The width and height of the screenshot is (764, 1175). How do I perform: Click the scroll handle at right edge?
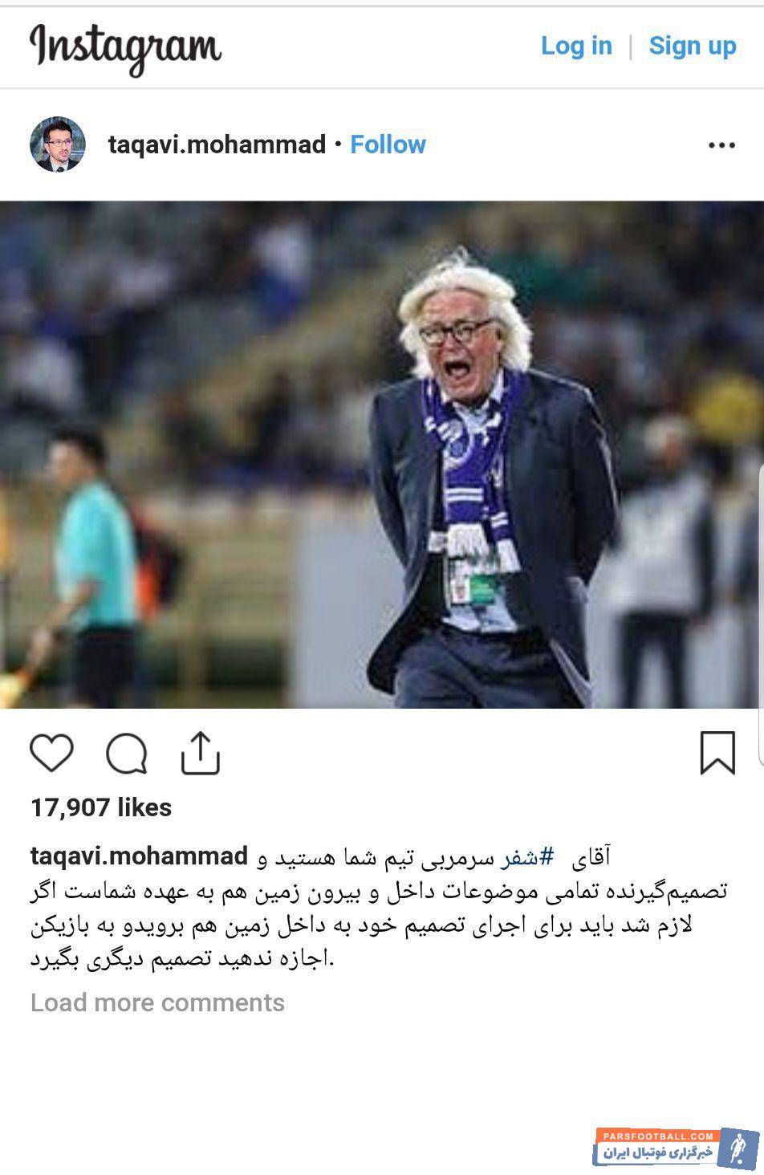coord(761,614)
